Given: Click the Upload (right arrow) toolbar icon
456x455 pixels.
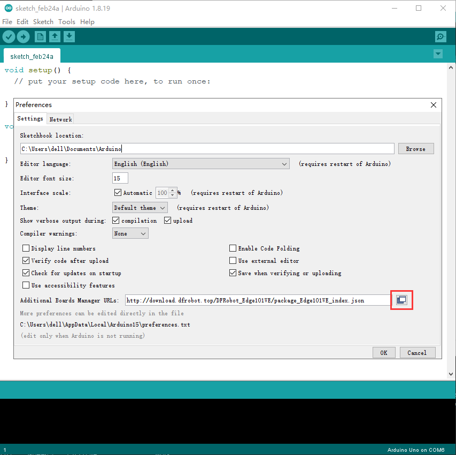Looking at the screenshot, I should (x=24, y=37).
